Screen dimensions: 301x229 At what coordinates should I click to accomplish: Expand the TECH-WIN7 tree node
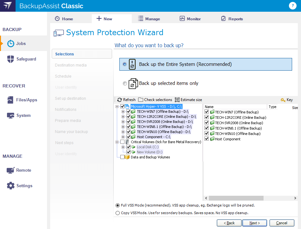[x=123, y=111]
